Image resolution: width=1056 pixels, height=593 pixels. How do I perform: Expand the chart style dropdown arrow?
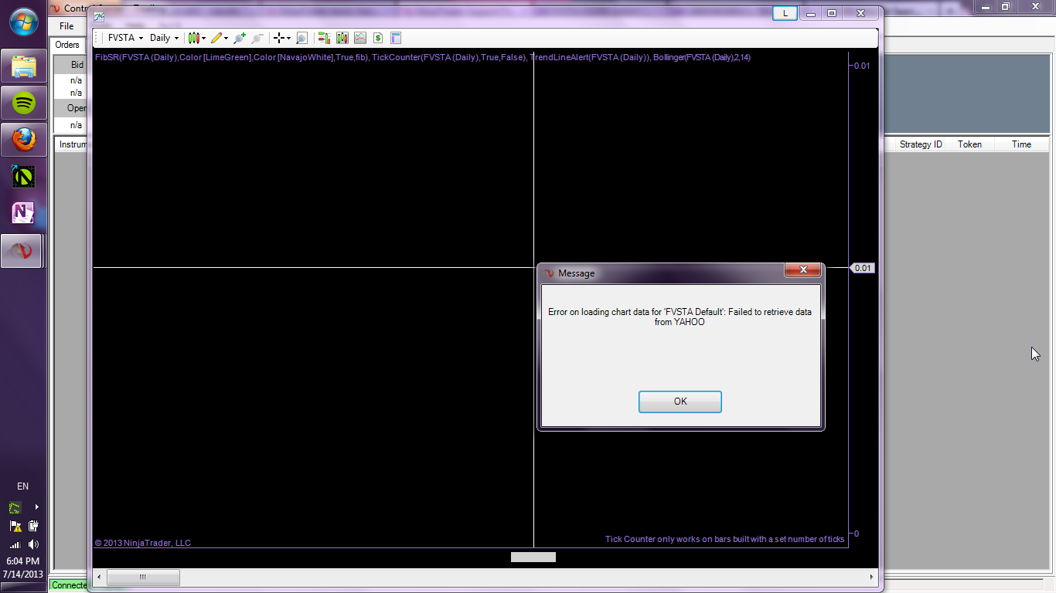(203, 38)
